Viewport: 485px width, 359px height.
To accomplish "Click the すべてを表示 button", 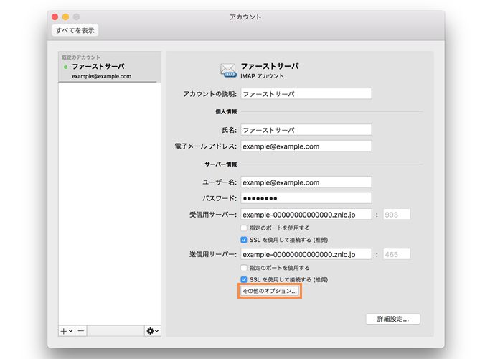I will (x=75, y=30).
